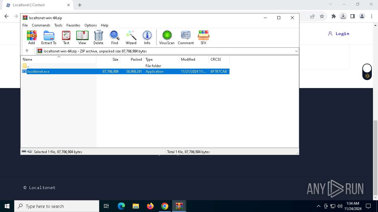Sort by Size column header
The width and height of the screenshot is (378, 212).
click(x=108, y=59)
